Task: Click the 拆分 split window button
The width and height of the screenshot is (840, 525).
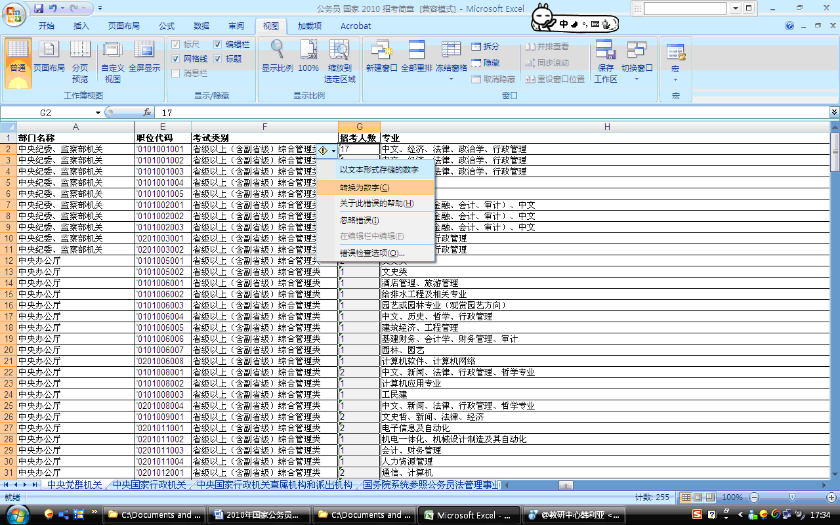Action: point(485,47)
